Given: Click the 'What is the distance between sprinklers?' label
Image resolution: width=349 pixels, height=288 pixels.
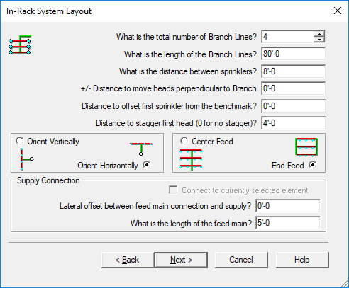Looking at the screenshot, I should click(x=188, y=71).
